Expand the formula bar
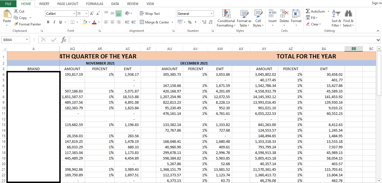Viewport: 382px width, 183px height. pyautogui.click(x=378, y=40)
